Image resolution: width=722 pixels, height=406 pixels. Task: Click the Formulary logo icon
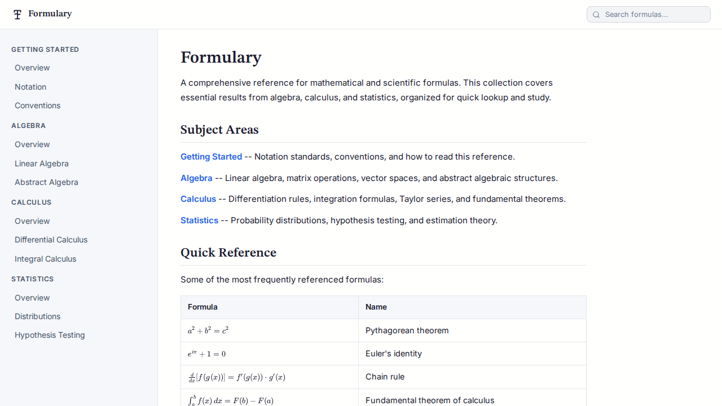click(x=17, y=14)
